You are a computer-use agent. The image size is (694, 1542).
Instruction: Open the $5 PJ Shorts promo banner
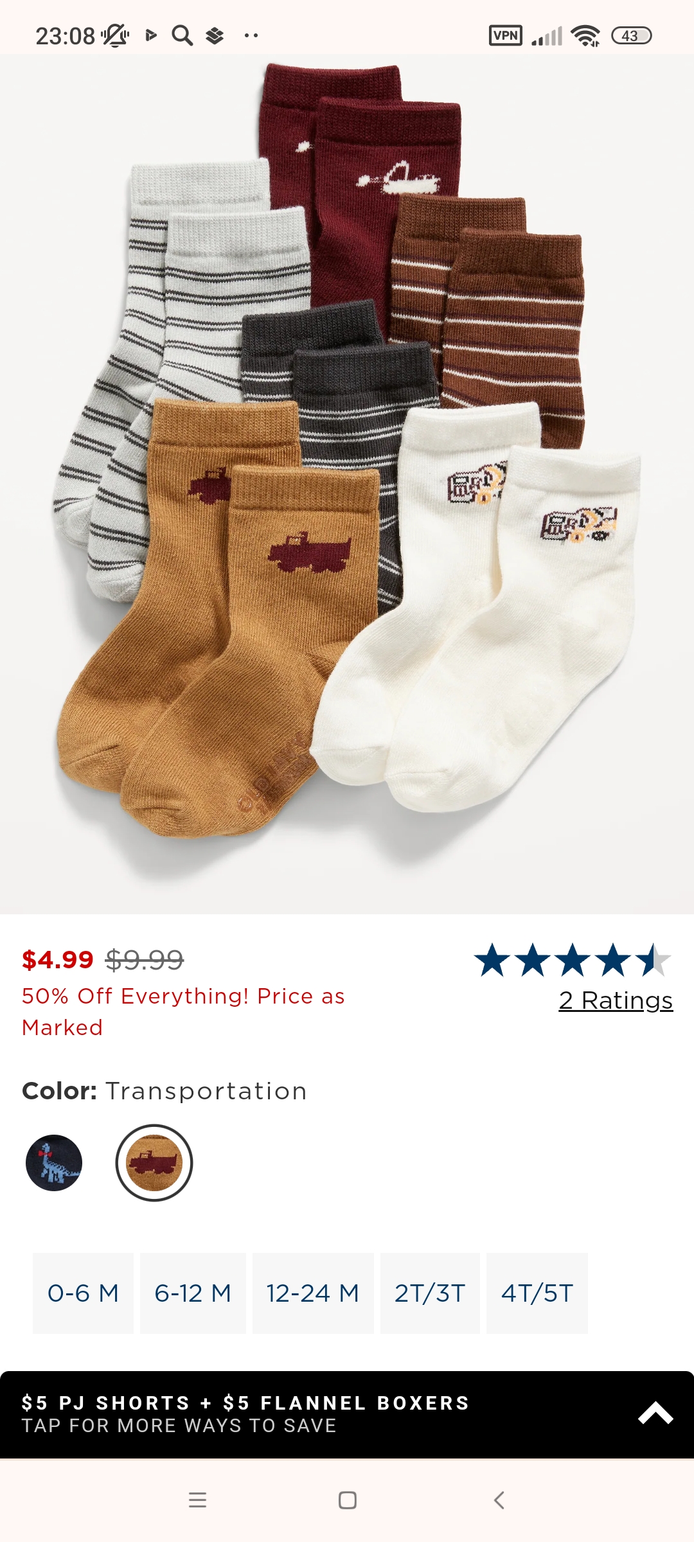point(347,1414)
